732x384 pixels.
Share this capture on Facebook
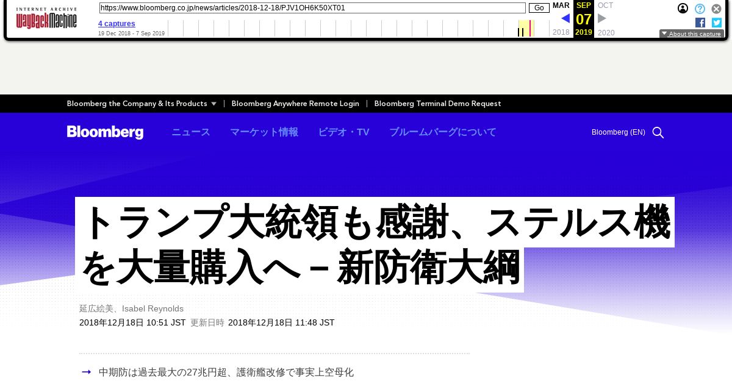(700, 23)
